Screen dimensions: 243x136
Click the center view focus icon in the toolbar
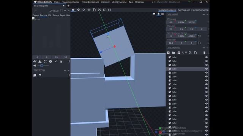point(99,10)
